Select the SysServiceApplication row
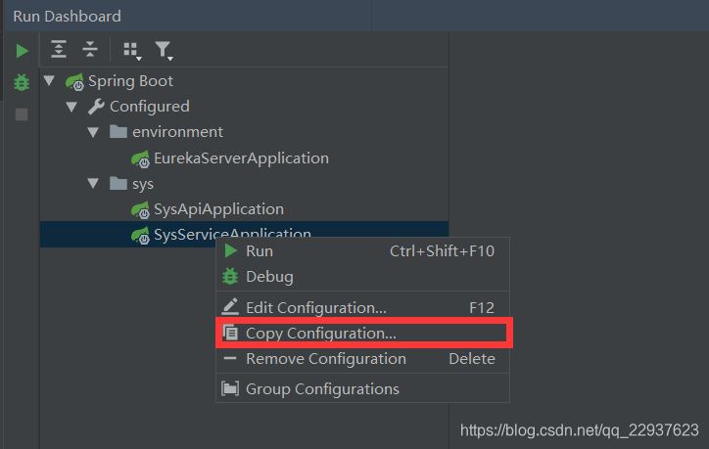The height and width of the screenshot is (449, 709). [244, 234]
